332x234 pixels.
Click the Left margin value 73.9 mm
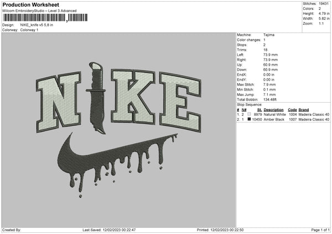coord(271,55)
